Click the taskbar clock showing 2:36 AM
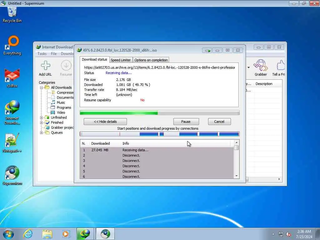The width and height of the screenshot is (320, 240). tap(304, 234)
